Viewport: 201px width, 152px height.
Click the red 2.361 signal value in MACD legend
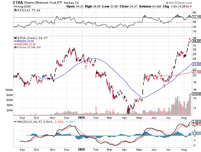[x=59, y=122]
